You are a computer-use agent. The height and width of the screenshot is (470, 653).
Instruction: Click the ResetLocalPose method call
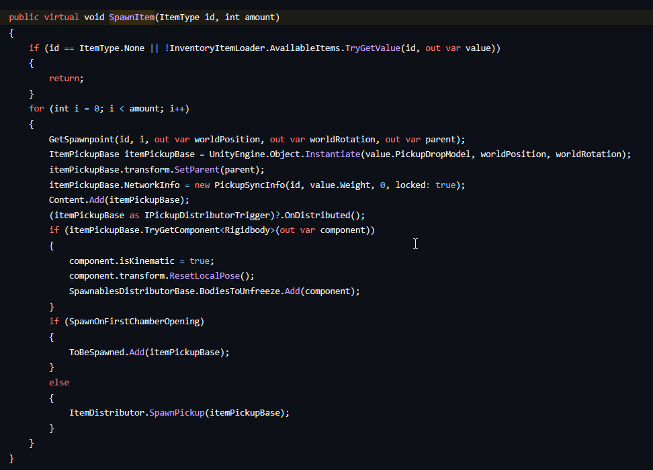point(204,276)
